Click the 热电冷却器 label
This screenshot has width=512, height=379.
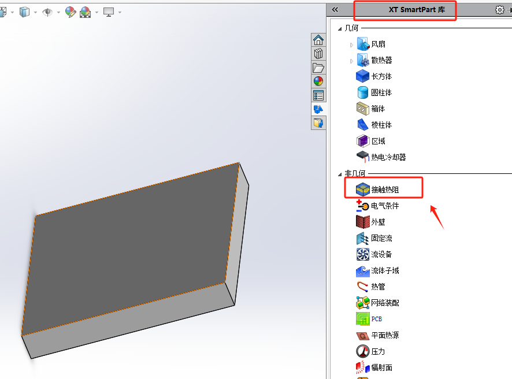coord(388,157)
